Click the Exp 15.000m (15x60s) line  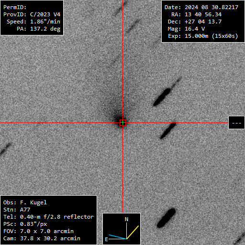[x=203, y=36]
